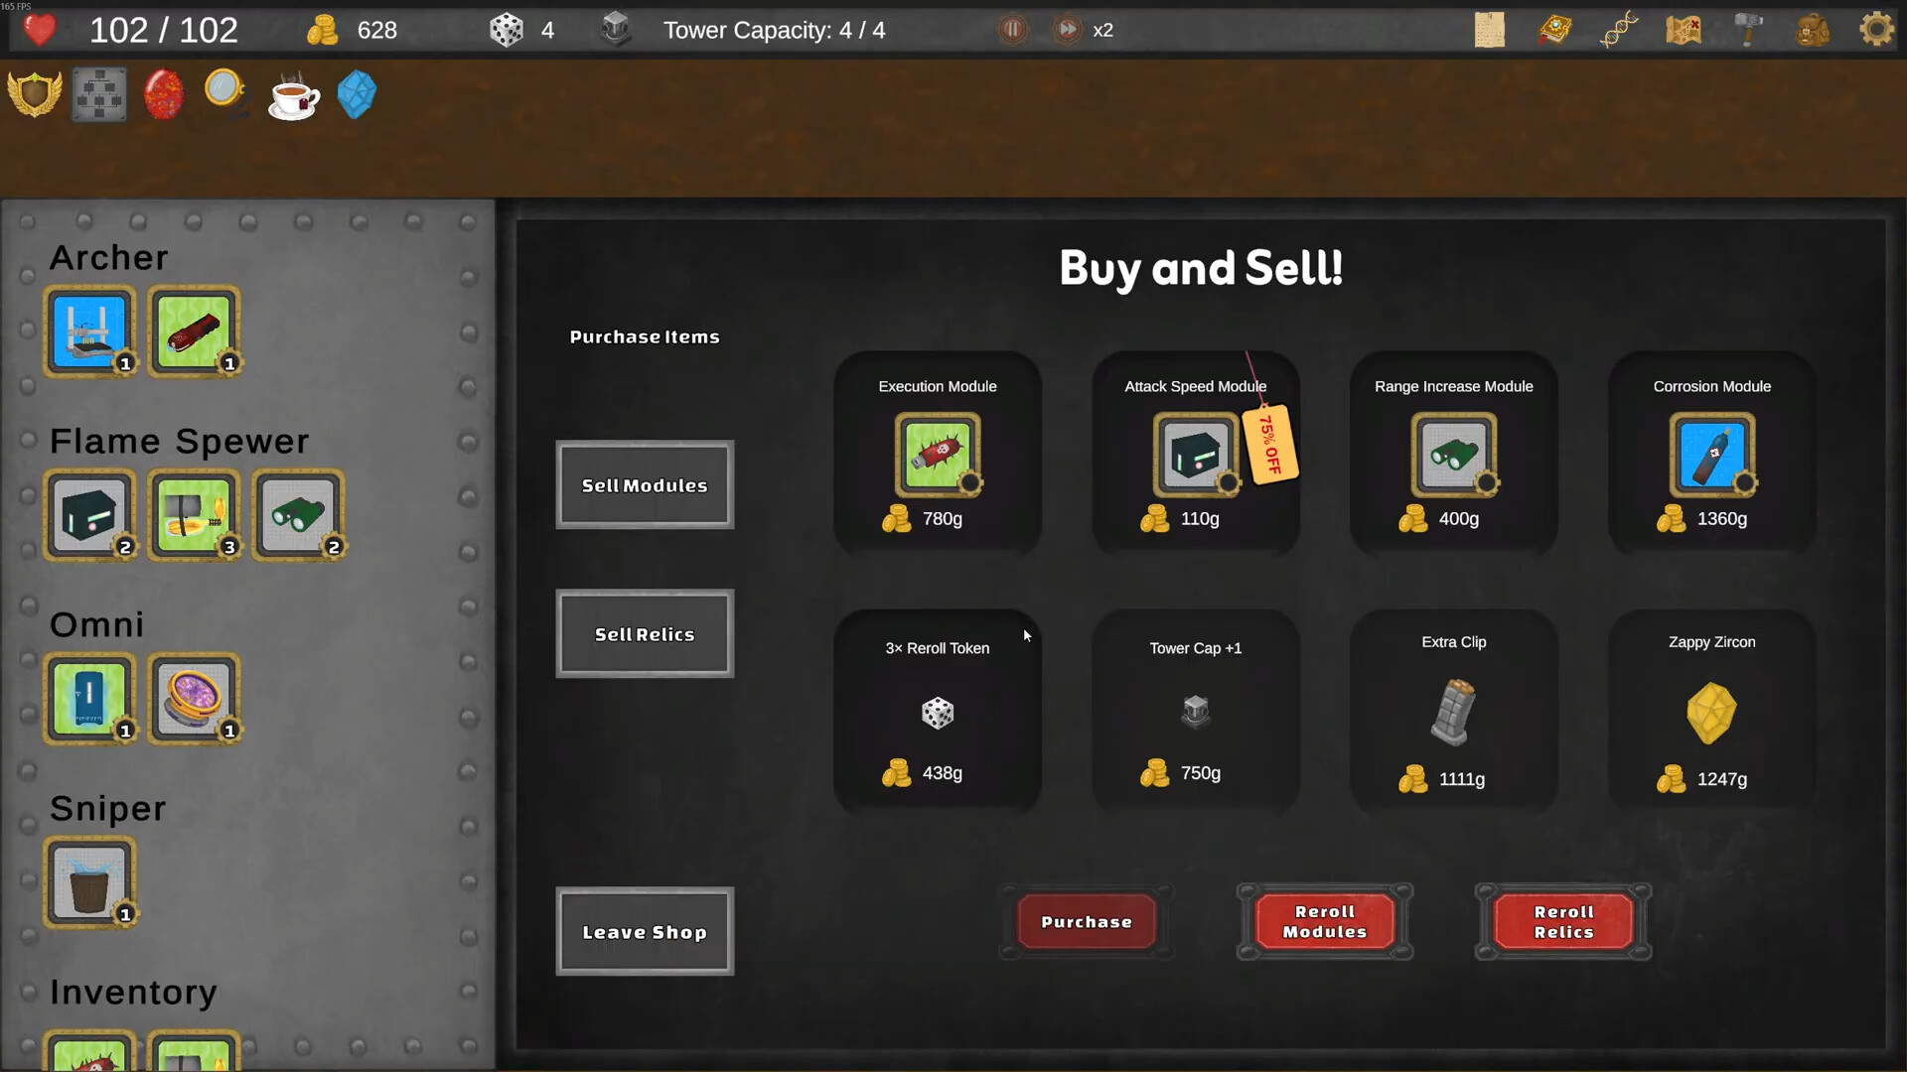Click the Purchase button

pyautogui.click(x=1087, y=922)
